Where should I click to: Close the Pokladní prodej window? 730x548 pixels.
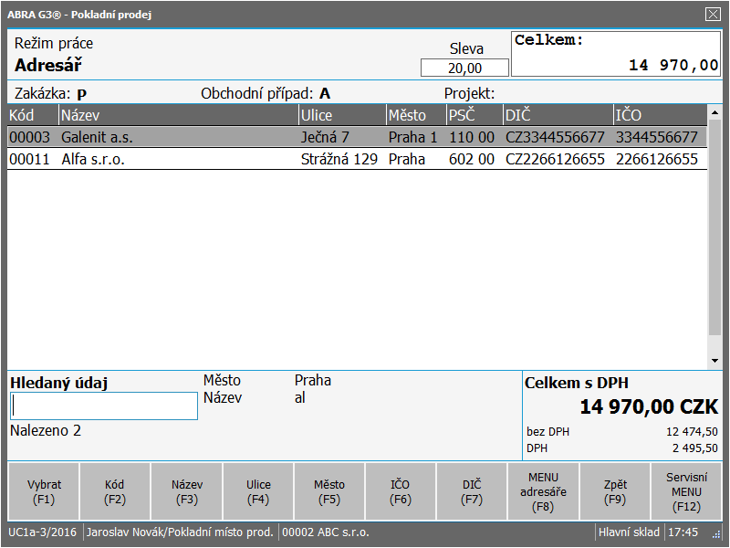pos(713,14)
